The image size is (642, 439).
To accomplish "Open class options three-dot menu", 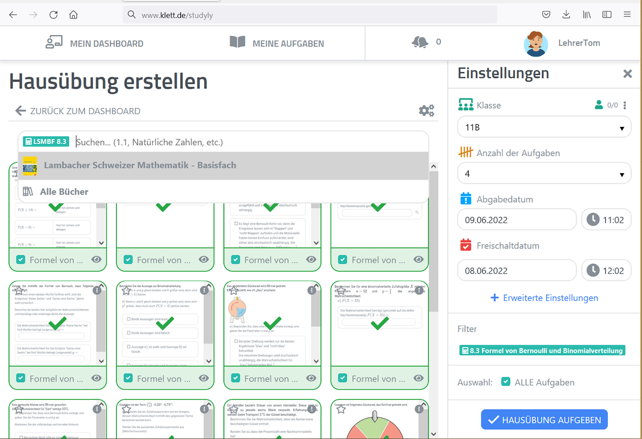I will 625,105.
